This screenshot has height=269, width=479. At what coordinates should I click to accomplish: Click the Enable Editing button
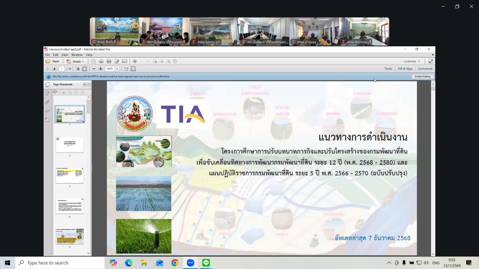point(422,77)
